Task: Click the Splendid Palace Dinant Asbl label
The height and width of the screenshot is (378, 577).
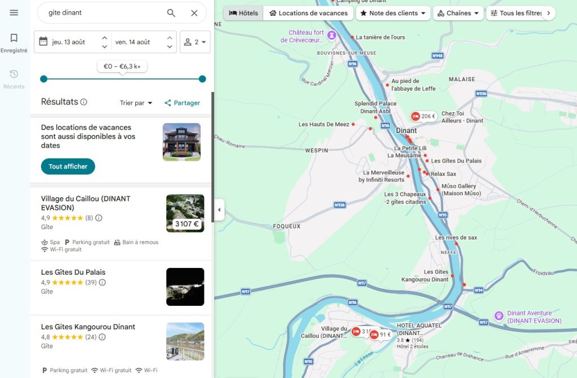Action: (375, 107)
